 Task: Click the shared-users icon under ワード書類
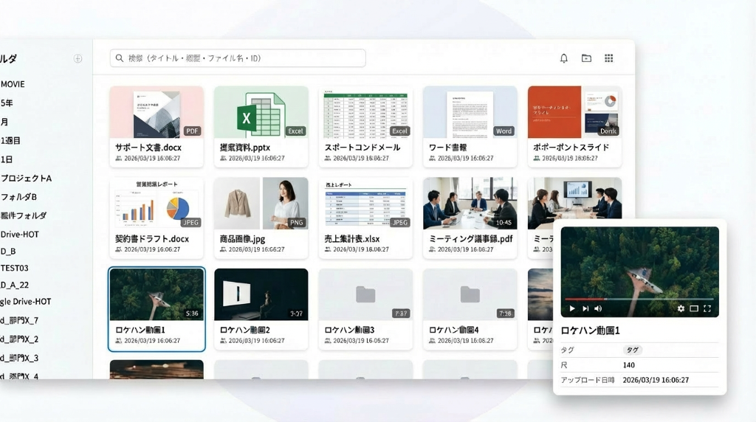433,158
